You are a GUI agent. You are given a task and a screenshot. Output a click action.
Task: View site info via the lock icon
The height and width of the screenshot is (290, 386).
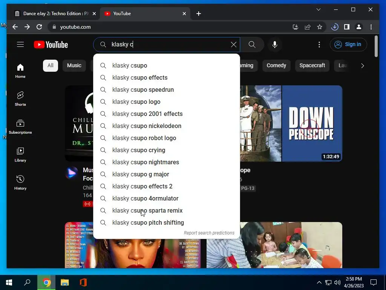[54, 27]
